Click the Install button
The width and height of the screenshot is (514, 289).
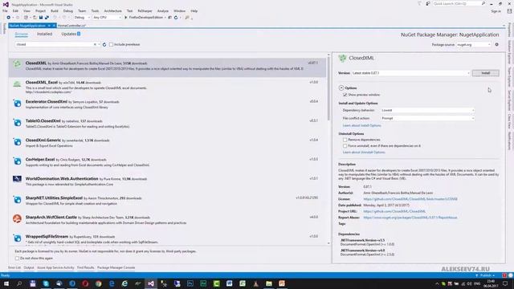point(485,73)
